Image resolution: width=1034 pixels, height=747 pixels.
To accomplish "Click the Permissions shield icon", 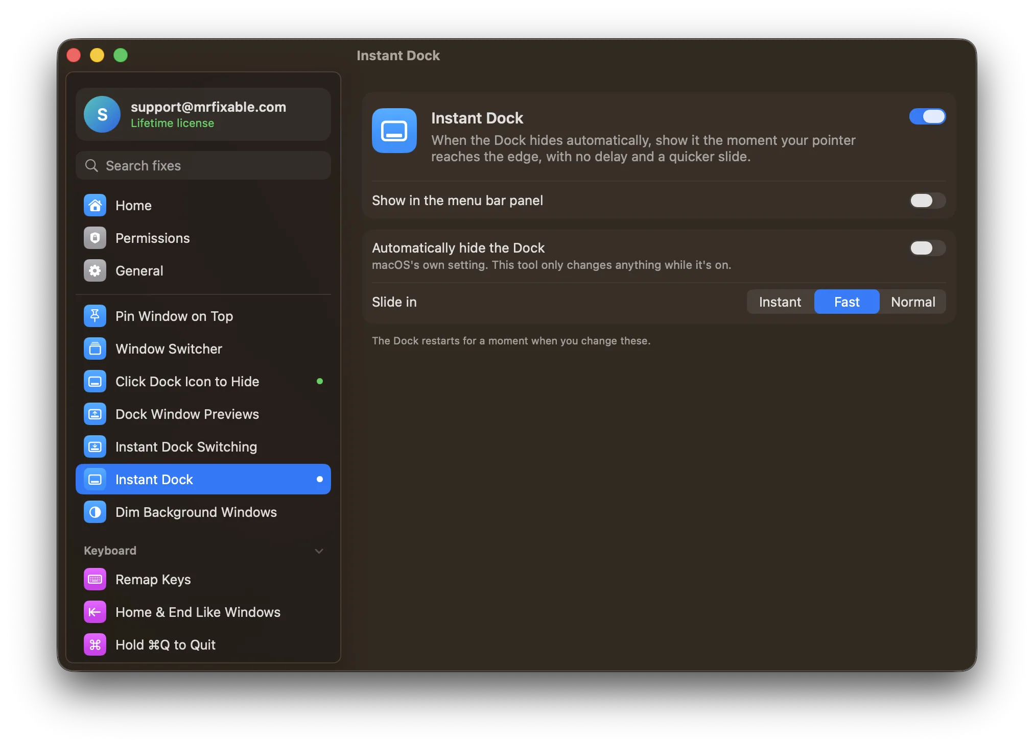I will pyautogui.click(x=95, y=238).
